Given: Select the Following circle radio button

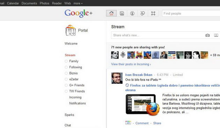Looking at the screenshot, I should pos(66,67).
